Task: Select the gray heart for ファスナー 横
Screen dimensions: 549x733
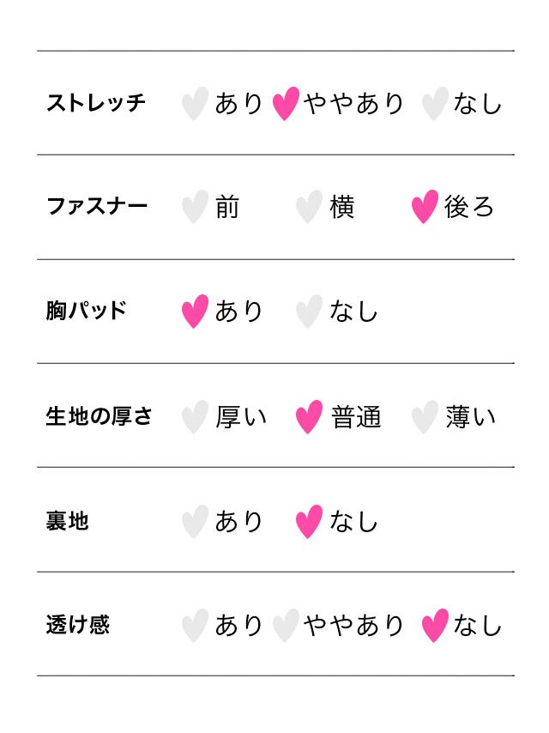Action: coord(309,207)
